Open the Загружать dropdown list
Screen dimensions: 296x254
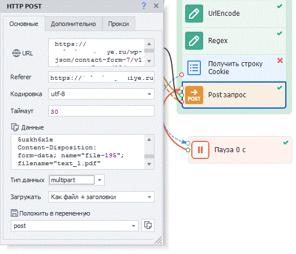tap(149, 197)
